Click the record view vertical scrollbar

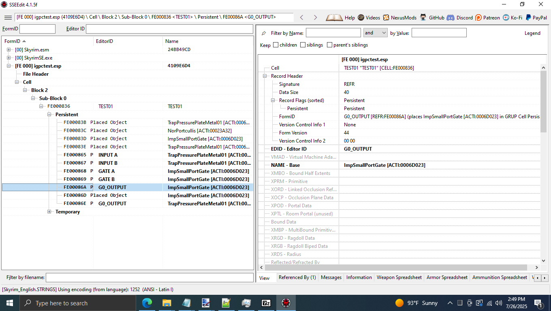pos(544,101)
